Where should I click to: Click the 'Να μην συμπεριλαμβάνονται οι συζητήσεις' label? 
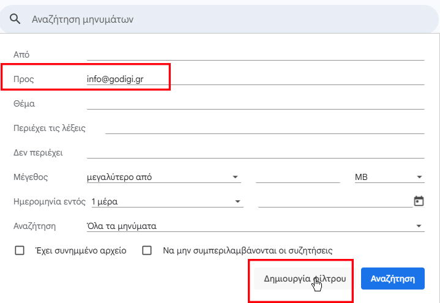click(x=247, y=250)
